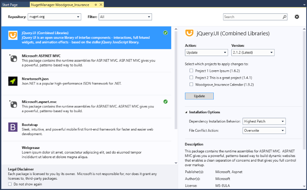
Task: Switch to the Start Page tab
Action: coord(10,5)
